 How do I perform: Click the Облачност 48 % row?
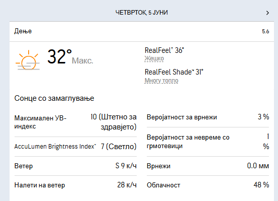pyautogui.click(x=208, y=185)
